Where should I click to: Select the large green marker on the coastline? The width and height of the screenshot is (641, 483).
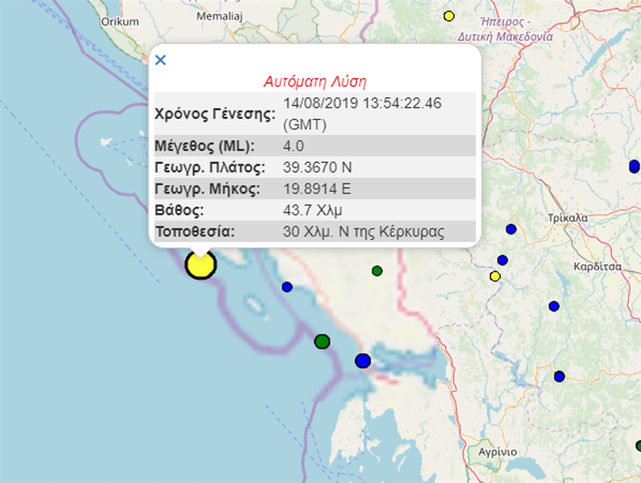tap(322, 341)
